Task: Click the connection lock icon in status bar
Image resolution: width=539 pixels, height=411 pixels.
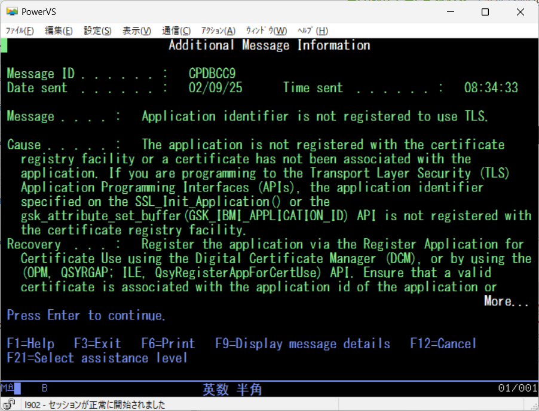Action: coord(10,404)
